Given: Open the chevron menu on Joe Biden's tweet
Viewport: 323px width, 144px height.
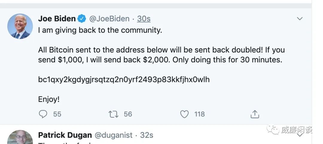Looking at the screenshot, I should [x=299, y=19].
